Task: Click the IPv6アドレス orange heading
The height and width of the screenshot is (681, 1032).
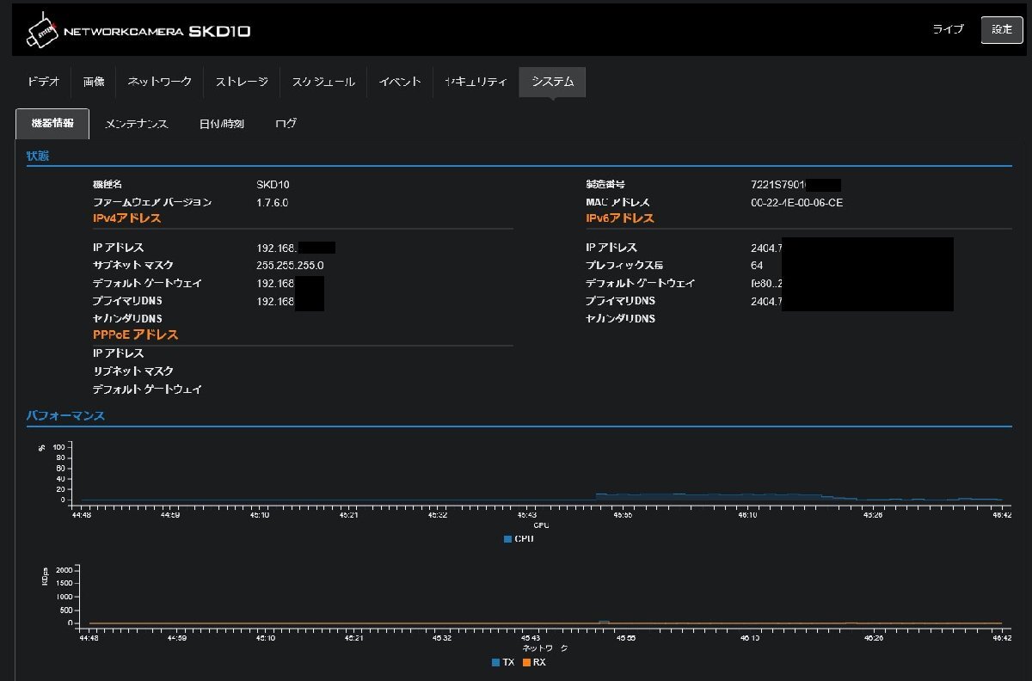Action: (x=620, y=218)
